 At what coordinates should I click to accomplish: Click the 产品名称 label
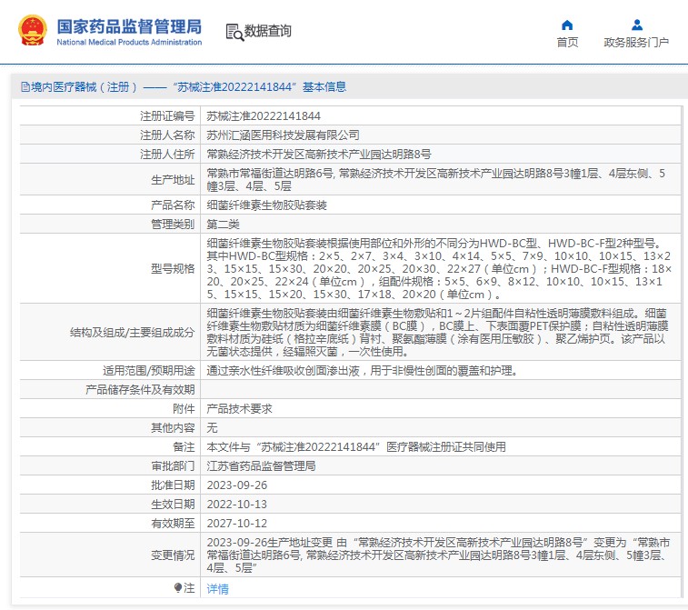tap(173, 205)
